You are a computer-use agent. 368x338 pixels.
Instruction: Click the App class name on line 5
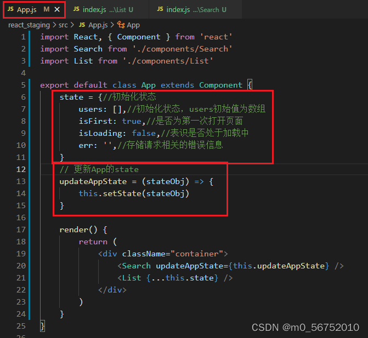(148, 85)
